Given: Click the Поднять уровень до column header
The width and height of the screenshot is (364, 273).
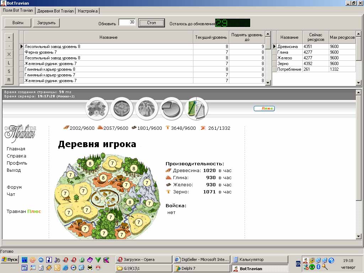Looking at the screenshot, I should pyautogui.click(x=247, y=37).
